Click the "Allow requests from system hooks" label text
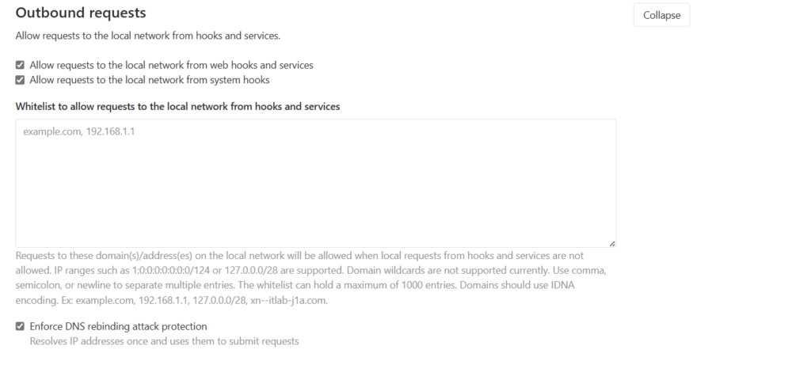 pyautogui.click(x=150, y=80)
